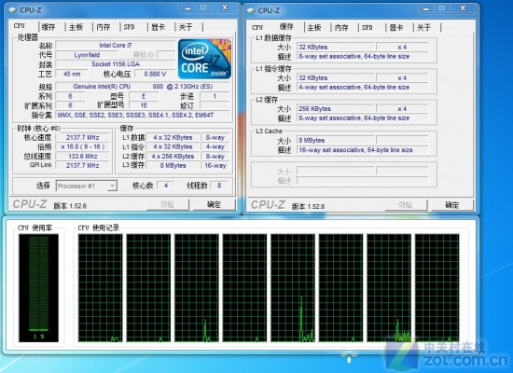
Task: Click the package value Socket 1156 LGA
Action: pos(116,64)
